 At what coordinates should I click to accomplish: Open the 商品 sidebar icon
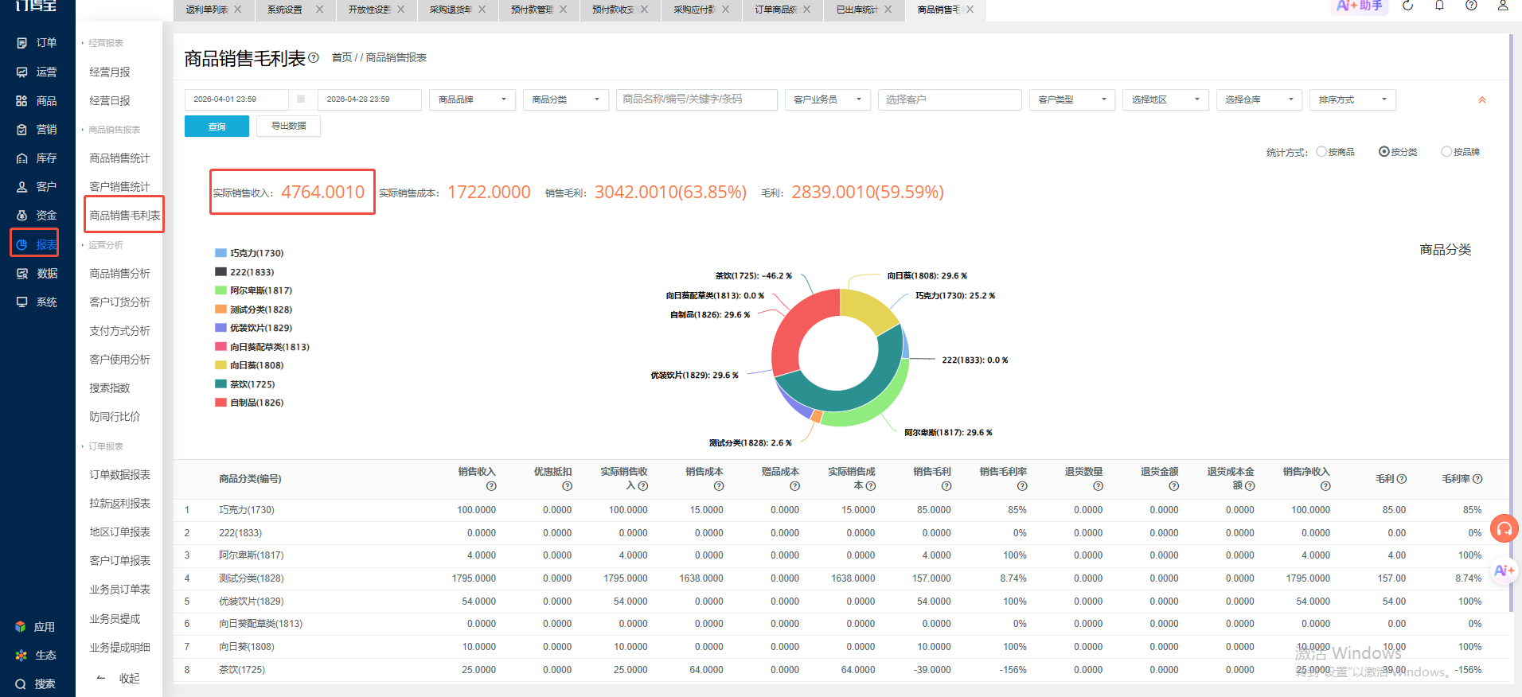(x=22, y=101)
